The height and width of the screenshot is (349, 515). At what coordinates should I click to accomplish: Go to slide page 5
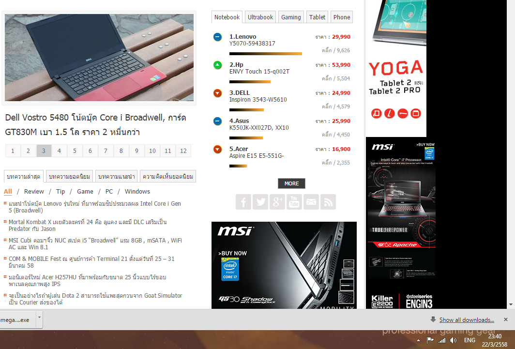[75, 151]
